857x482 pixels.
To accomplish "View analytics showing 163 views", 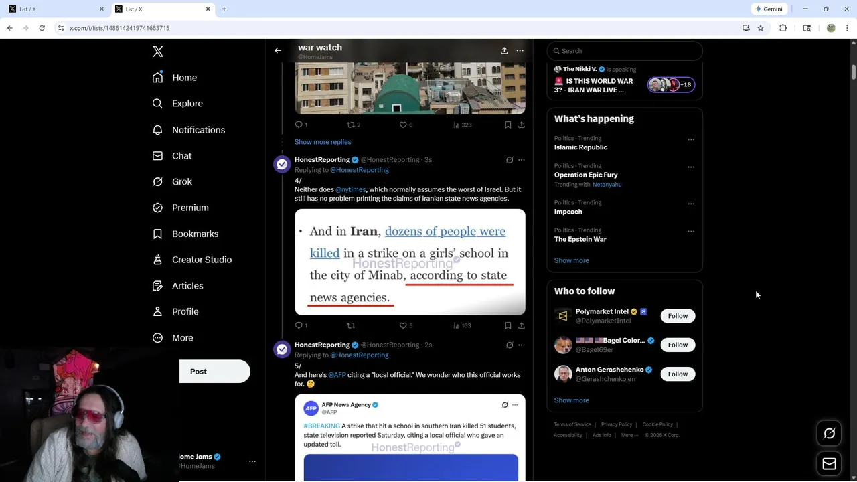I will [461, 325].
